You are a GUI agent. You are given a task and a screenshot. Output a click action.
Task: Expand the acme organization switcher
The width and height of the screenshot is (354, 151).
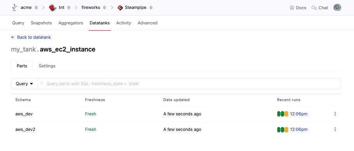[36, 8]
